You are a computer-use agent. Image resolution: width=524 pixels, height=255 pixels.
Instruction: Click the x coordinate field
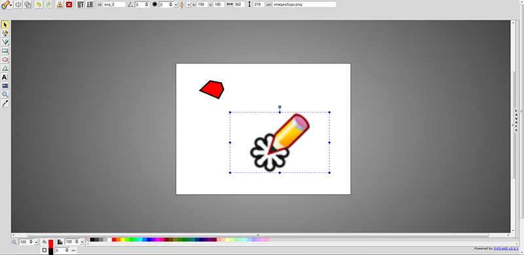[x=202, y=5]
